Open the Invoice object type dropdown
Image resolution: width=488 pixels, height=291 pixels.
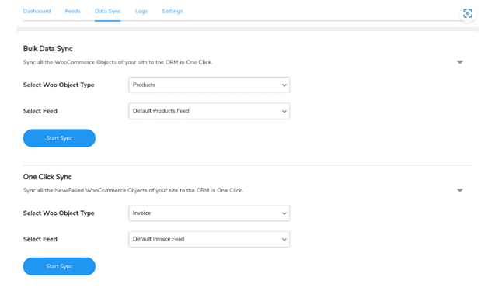click(x=209, y=213)
